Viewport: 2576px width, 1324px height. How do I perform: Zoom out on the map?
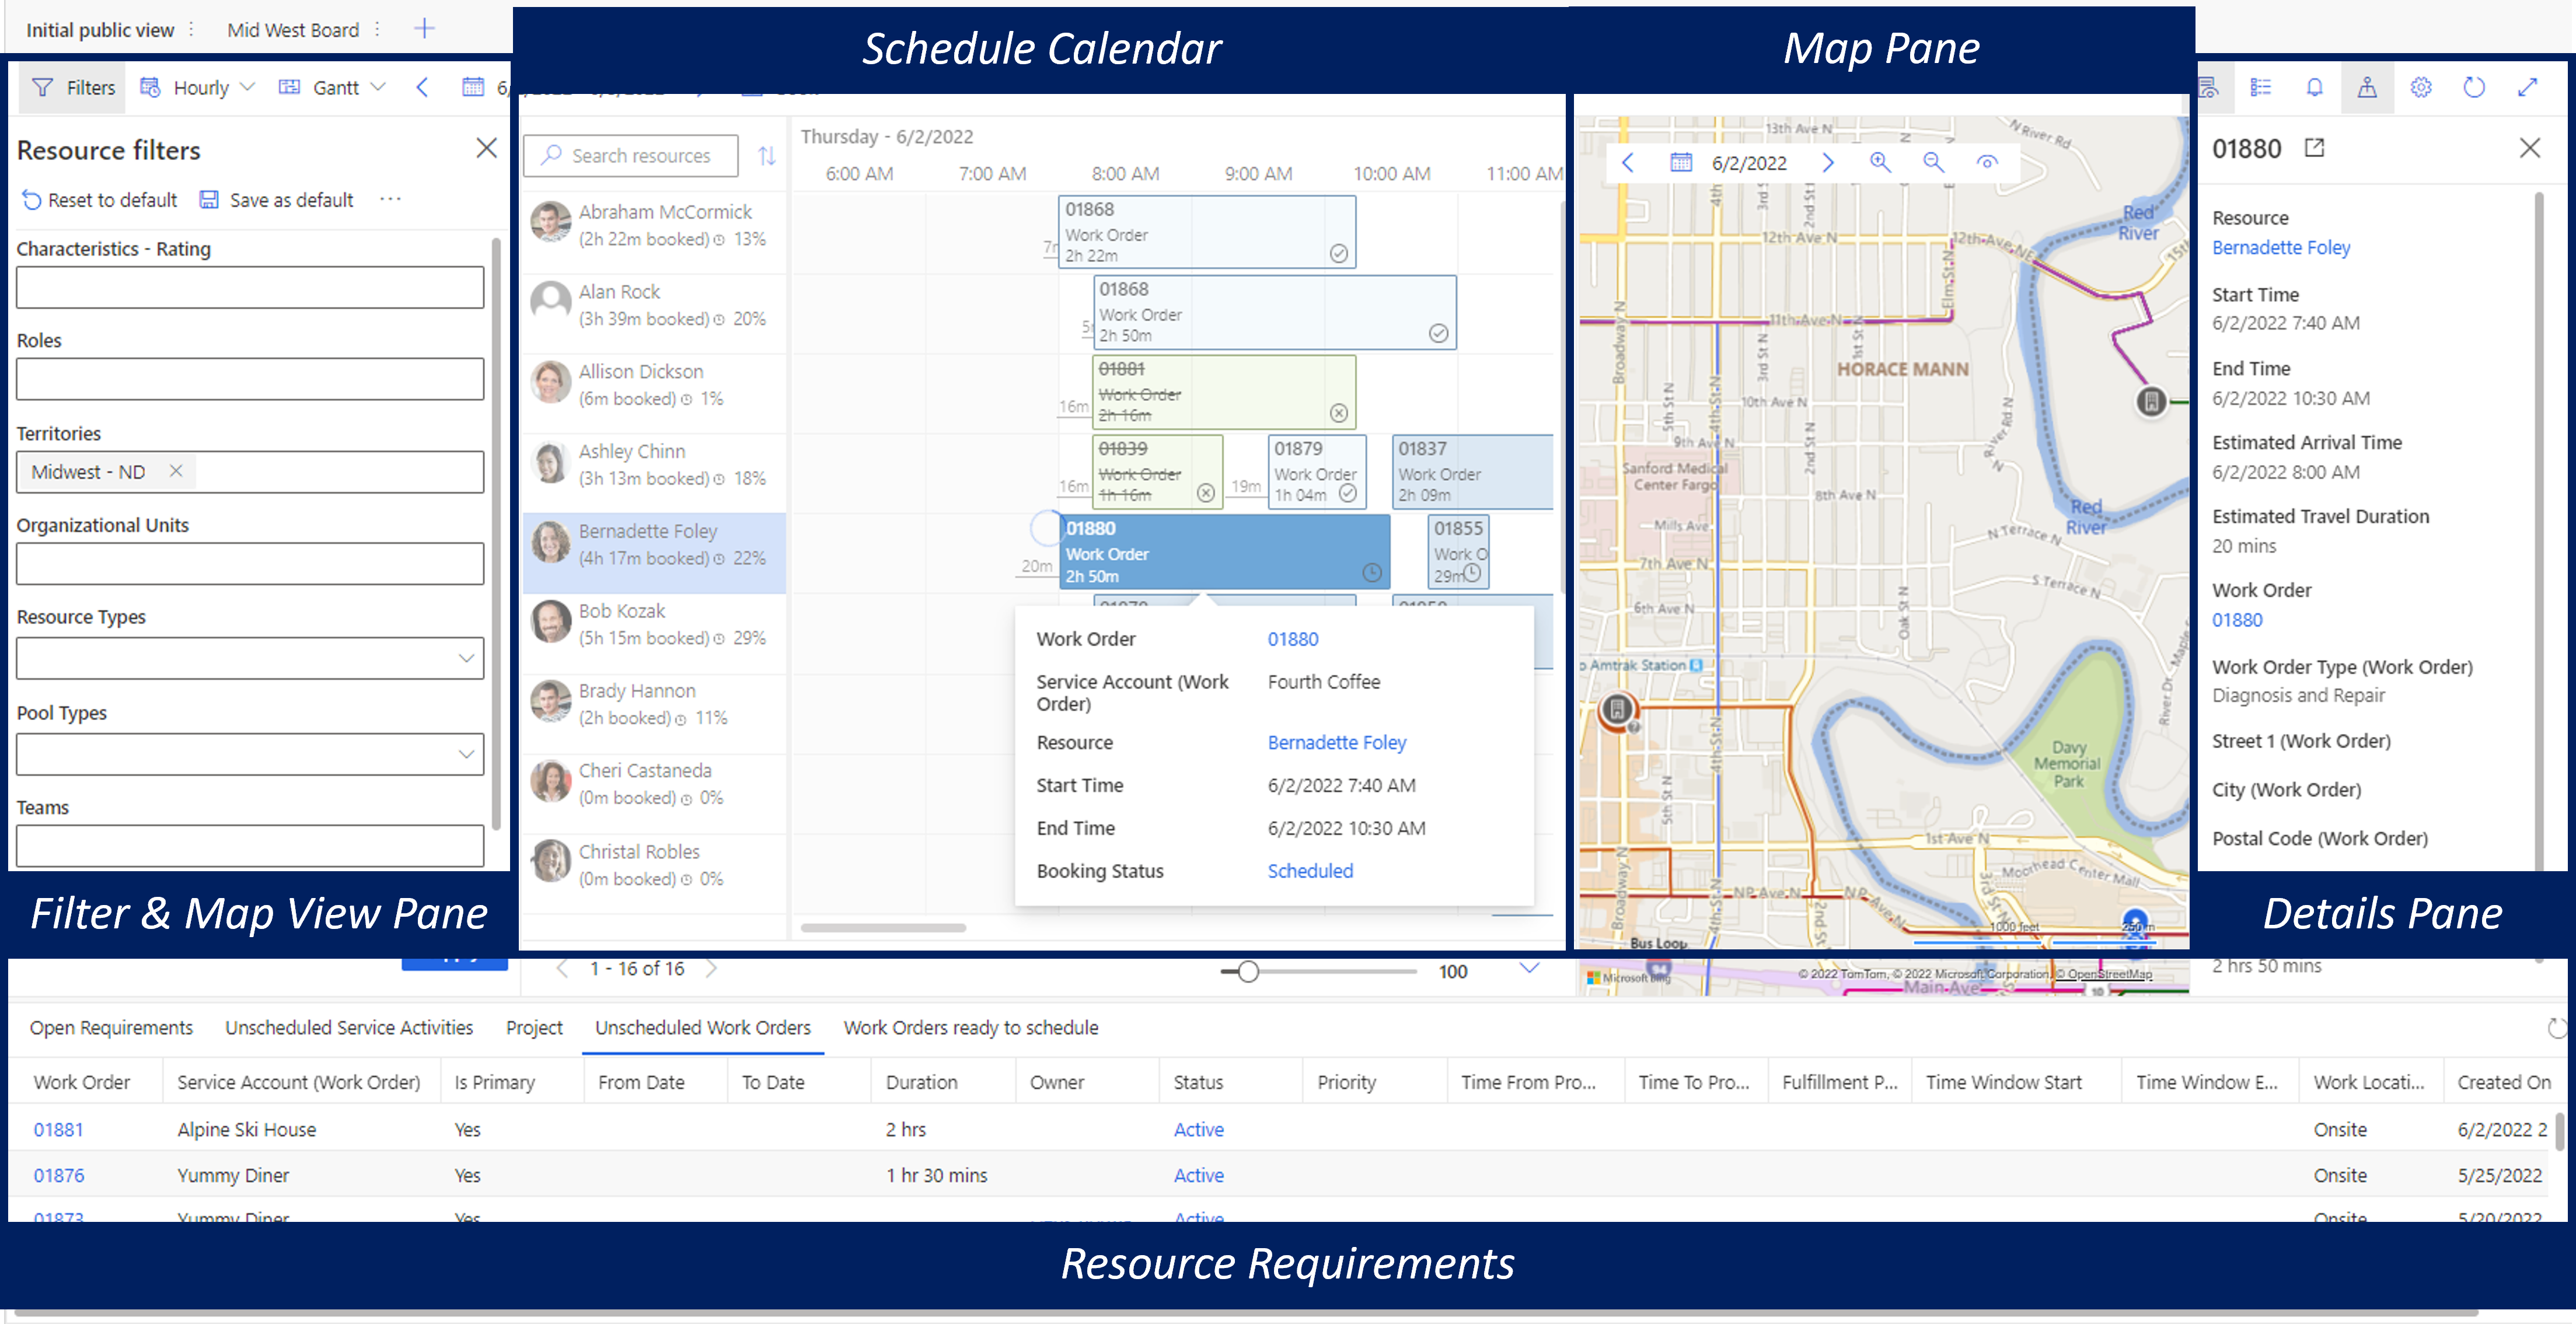click(1933, 163)
